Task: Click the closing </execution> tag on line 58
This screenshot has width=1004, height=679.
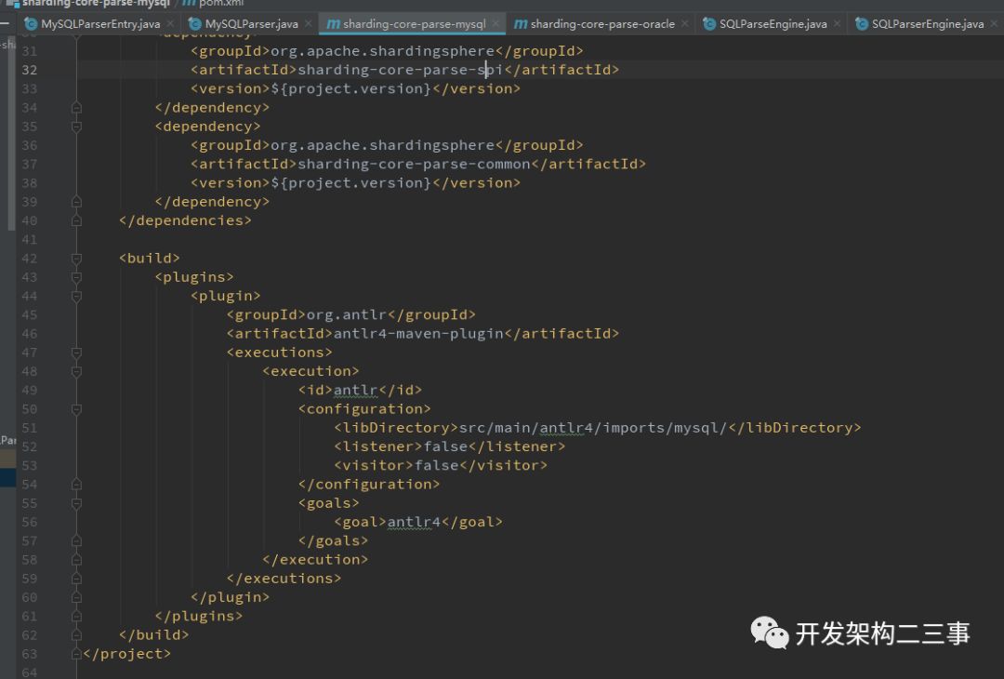Action: (315, 560)
